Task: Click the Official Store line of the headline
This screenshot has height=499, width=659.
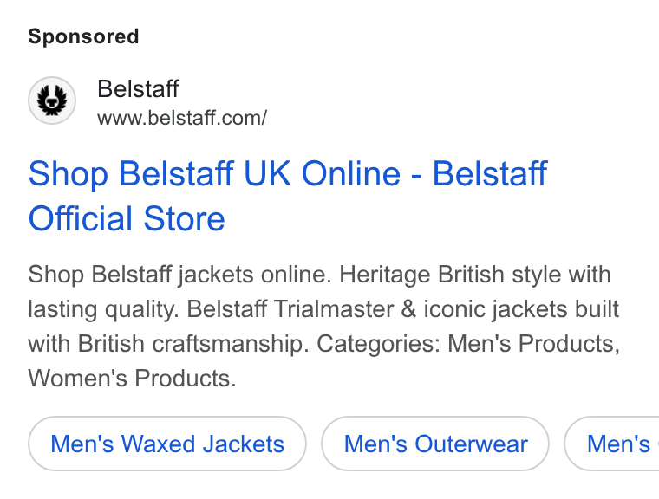Action: 127,218
